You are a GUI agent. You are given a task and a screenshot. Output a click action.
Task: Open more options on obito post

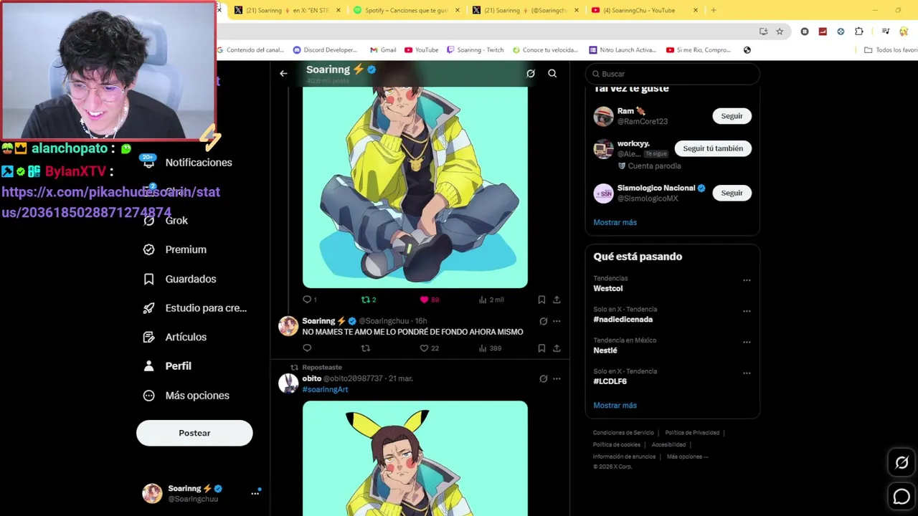point(557,378)
